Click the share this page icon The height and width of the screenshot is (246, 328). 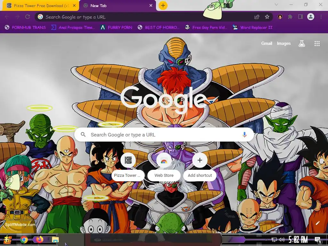[x=257, y=17]
